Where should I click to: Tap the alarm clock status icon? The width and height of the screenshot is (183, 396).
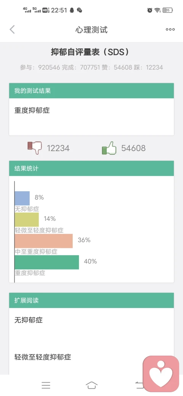coord(150,10)
